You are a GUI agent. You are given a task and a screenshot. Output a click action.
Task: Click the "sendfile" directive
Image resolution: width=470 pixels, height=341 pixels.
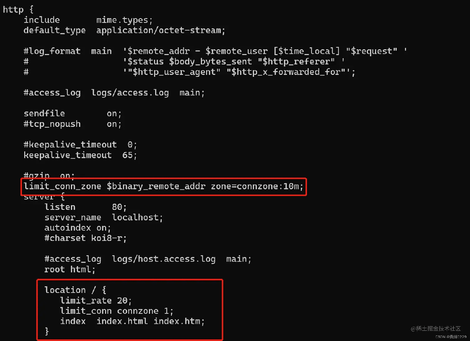click(x=44, y=113)
